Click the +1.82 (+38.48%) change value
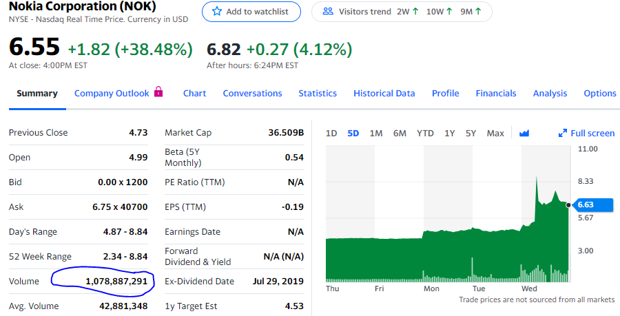This screenshot has height=316, width=620. point(130,50)
